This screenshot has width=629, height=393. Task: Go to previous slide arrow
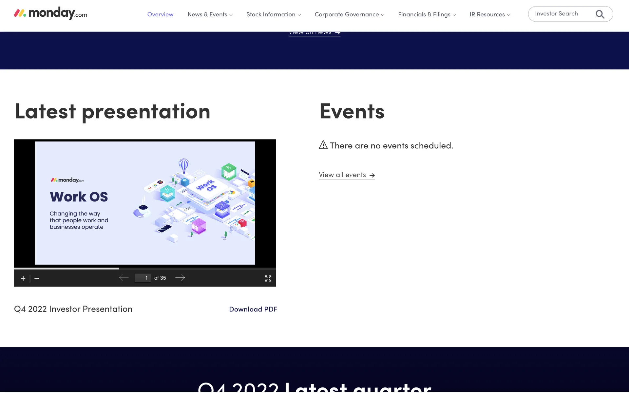click(x=124, y=278)
